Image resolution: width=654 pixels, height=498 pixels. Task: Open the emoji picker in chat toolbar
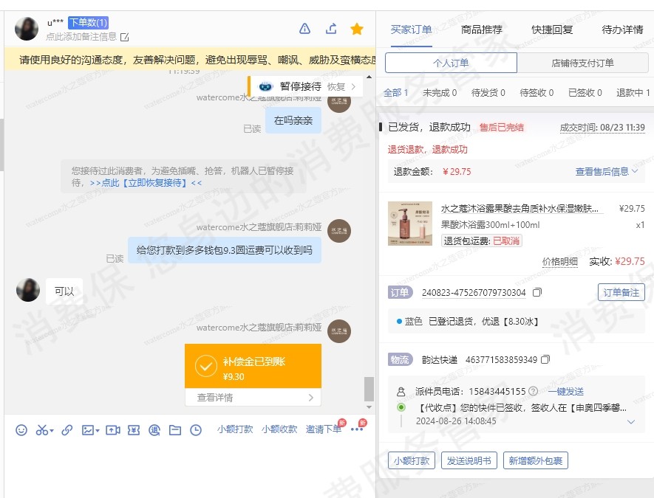pyautogui.click(x=21, y=429)
